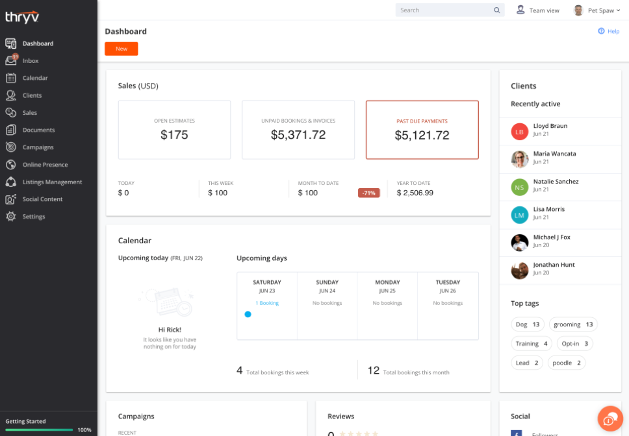This screenshot has height=436, width=629.
Task: Switch to Team view
Action: coord(537,10)
